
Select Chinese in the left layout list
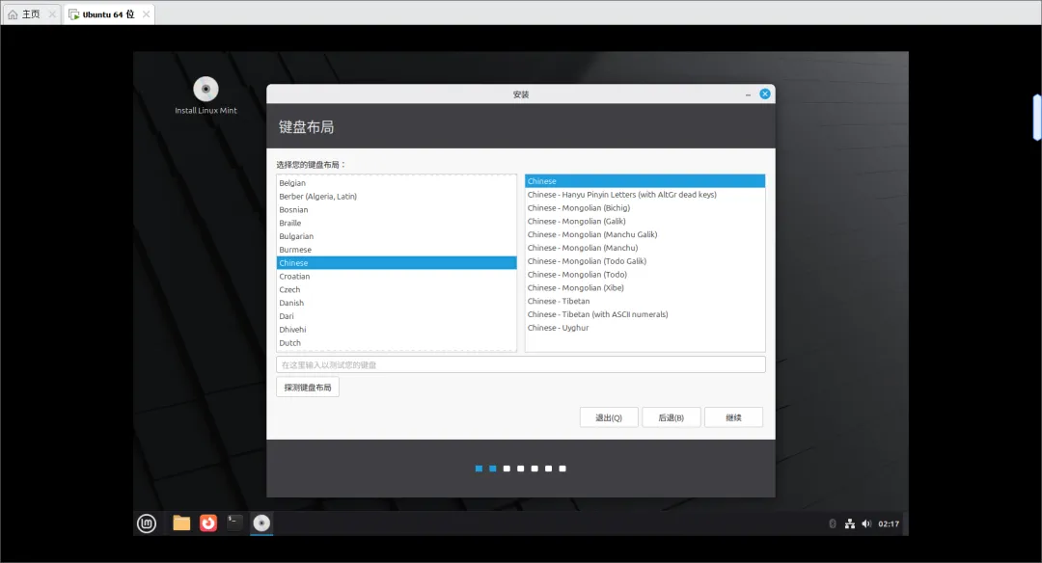pyautogui.click(x=397, y=263)
